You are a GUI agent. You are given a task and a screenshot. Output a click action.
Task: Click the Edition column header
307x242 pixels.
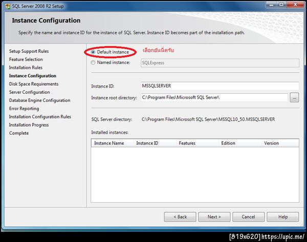click(240, 143)
